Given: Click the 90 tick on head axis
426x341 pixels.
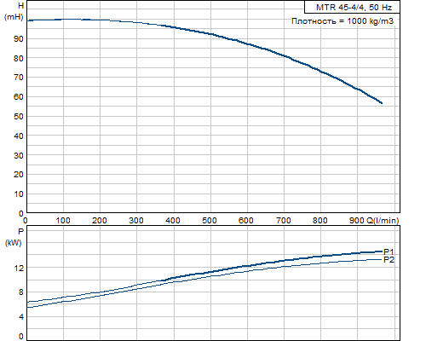Looking at the screenshot, I should [19, 39].
